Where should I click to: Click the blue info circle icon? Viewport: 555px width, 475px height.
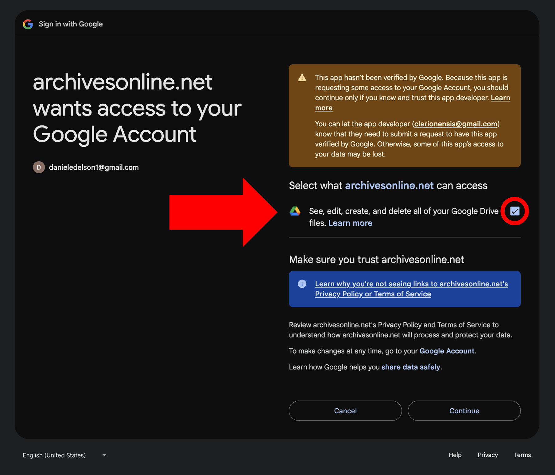[x=302, y=284]
